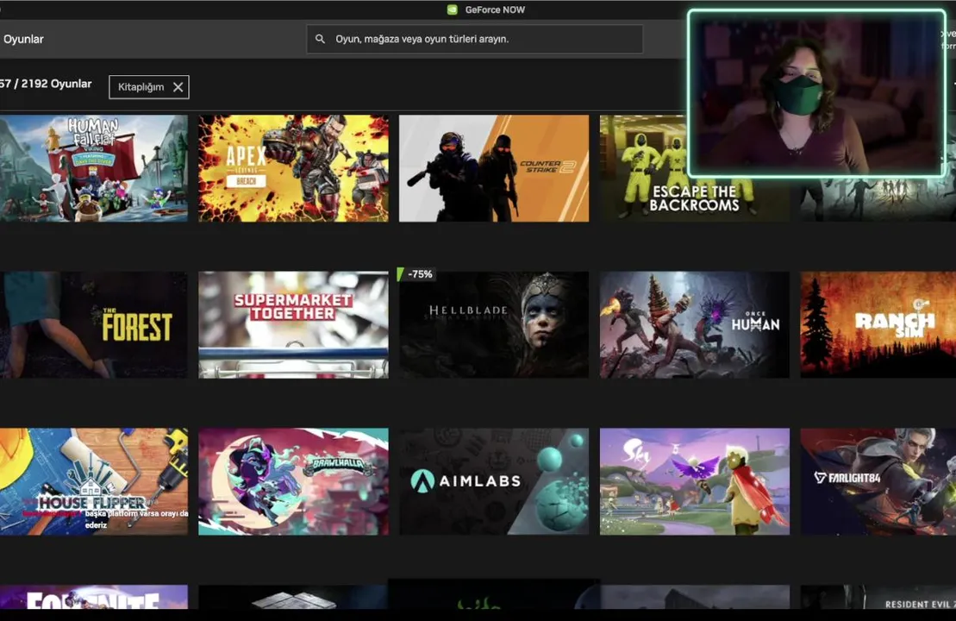Click the GeForce NOW title bar icon
The height and width of the screenshot is (621, 956).
pyautogui.click(x=453, y=9)
